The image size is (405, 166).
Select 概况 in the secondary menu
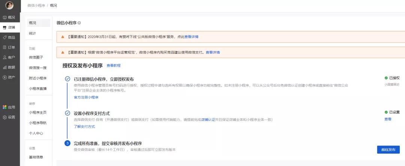[x=39, y=23]
